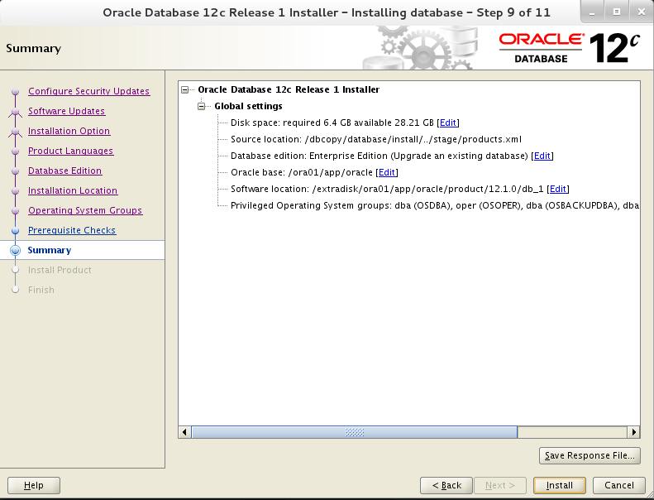Click Edit link for Database edition

pos(542,156)
